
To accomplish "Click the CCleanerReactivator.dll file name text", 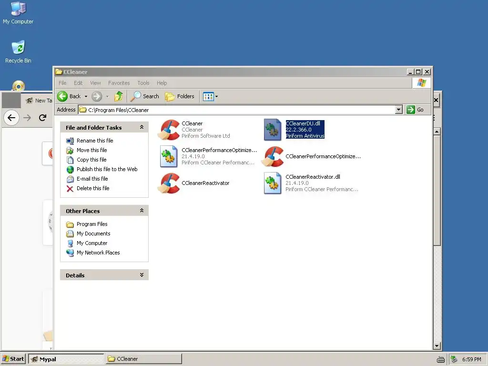I will tap(313, 177).
